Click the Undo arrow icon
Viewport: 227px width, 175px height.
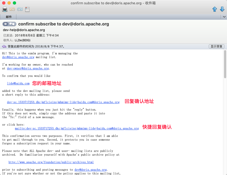point(12,9)
